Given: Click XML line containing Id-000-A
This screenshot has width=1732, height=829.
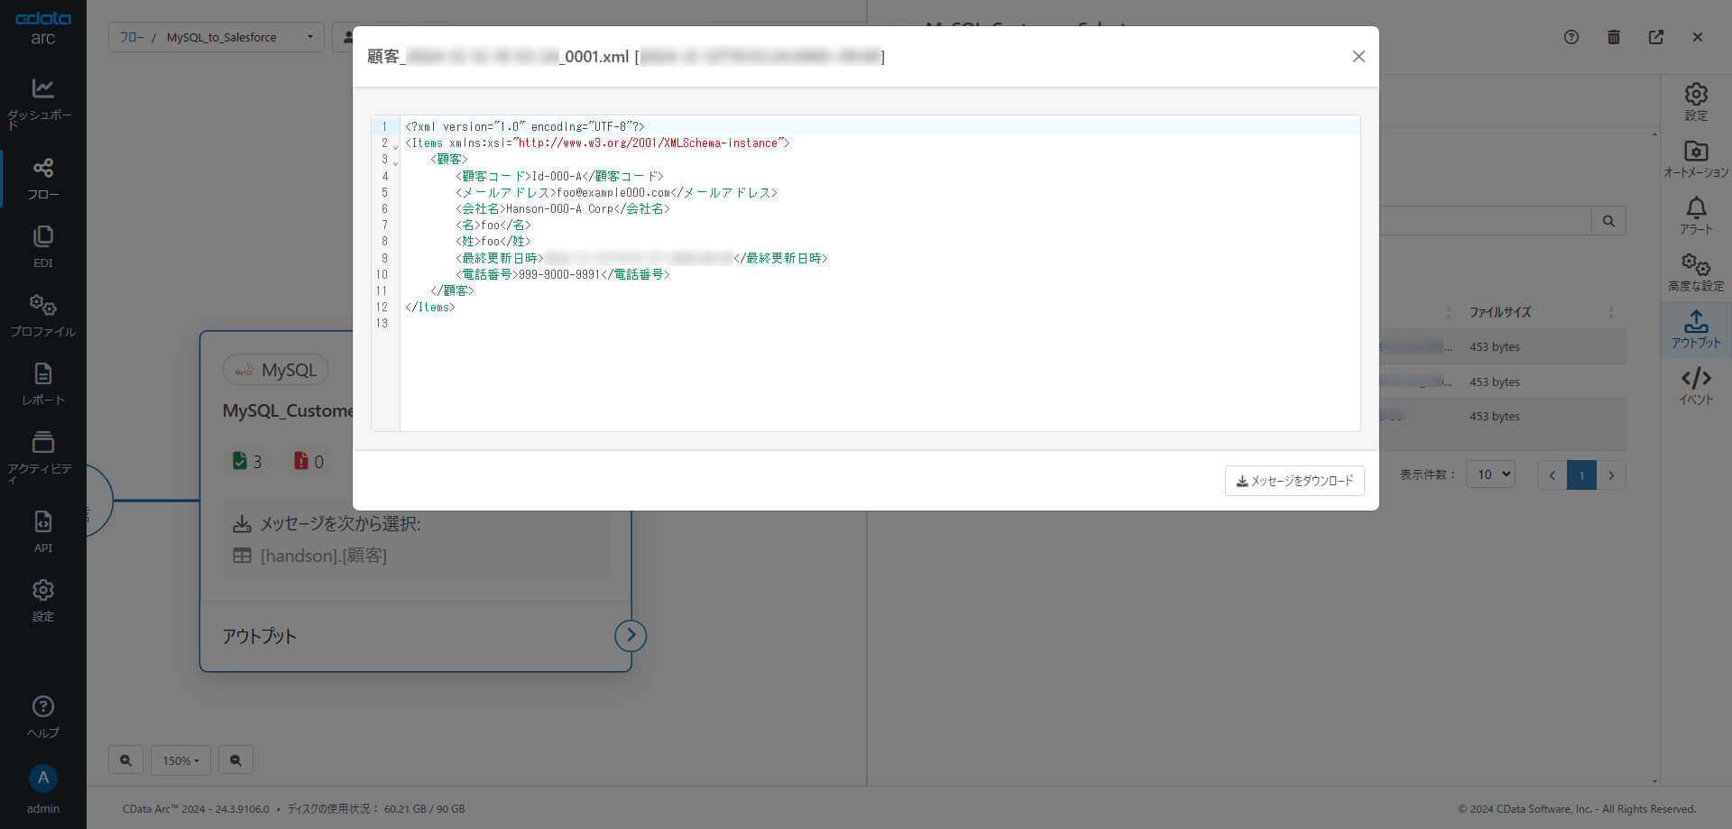Looking at the screenshot, I should [x=880, y=176].
